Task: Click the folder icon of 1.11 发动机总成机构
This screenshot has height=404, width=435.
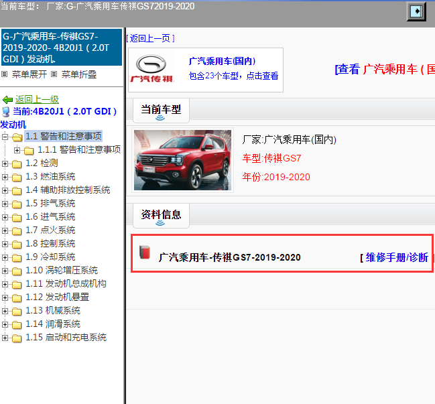Action: [x=17, y=285]
